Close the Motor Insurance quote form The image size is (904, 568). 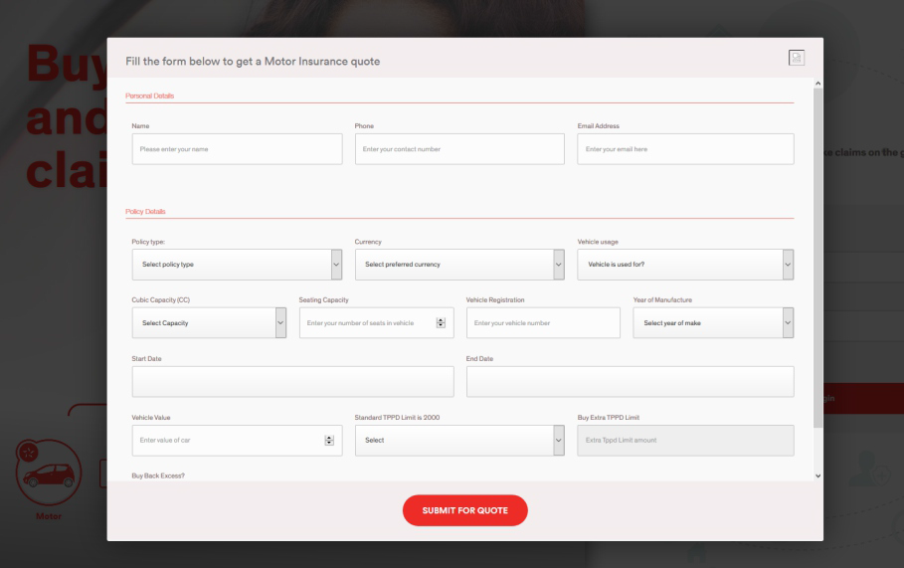[x=796, y=59]
